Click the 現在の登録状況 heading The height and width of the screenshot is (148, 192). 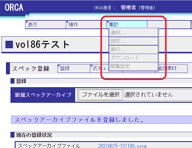click(x=34, y=135)
